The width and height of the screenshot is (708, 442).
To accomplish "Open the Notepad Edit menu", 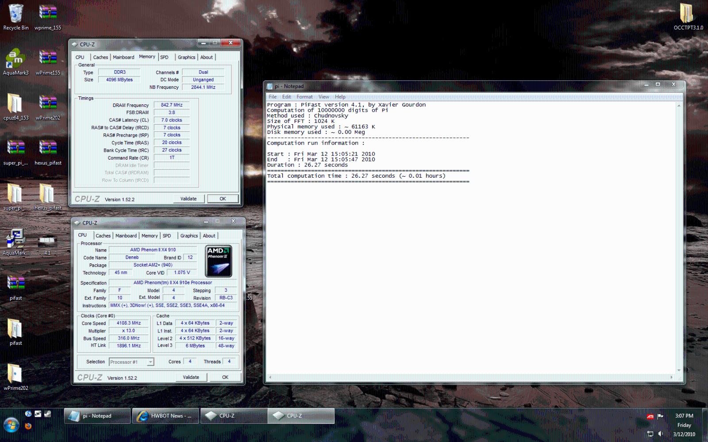I will point(286,97).
